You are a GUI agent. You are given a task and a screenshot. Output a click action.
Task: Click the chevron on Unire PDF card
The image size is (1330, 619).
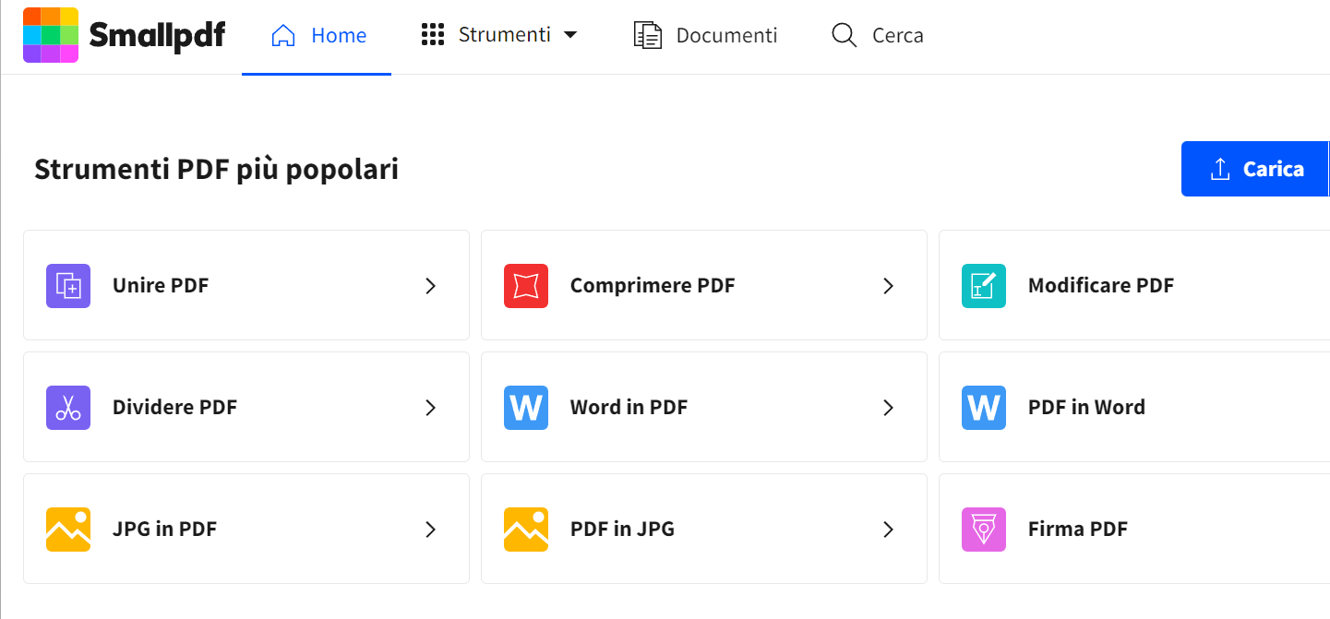click(x=430, y=286)
